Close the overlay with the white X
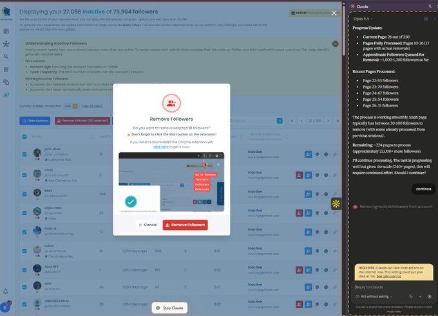The height and width of the screenshot is (316, 438). pyautogui.click(x=334, y=13)
